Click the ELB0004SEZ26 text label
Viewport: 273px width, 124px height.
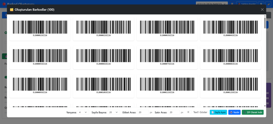[x=231, y=35]
